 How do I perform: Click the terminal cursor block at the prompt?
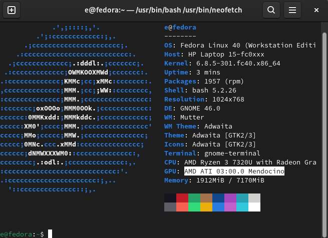50,234
